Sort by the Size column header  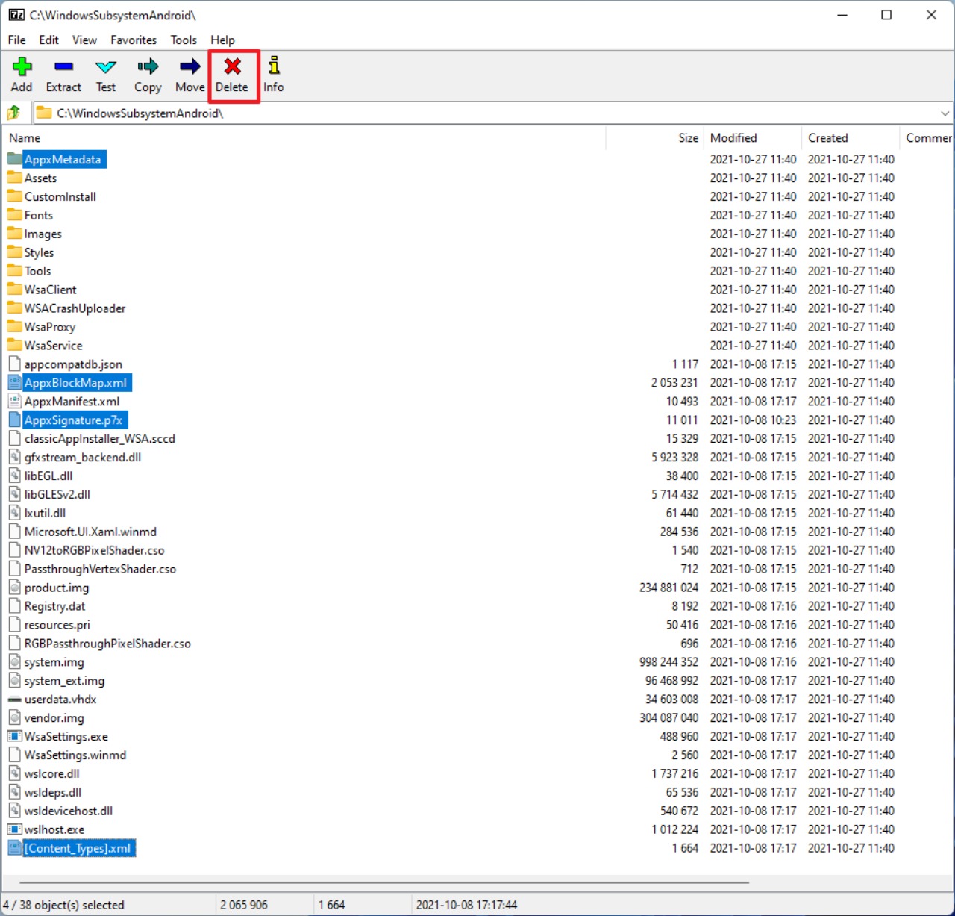(x=655, y=138)
